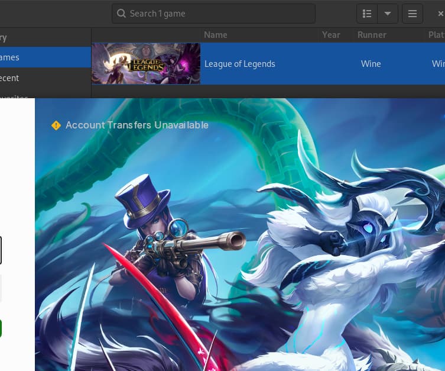
Task: Click the Wine runner cell
Action: [x=371, y=64]
